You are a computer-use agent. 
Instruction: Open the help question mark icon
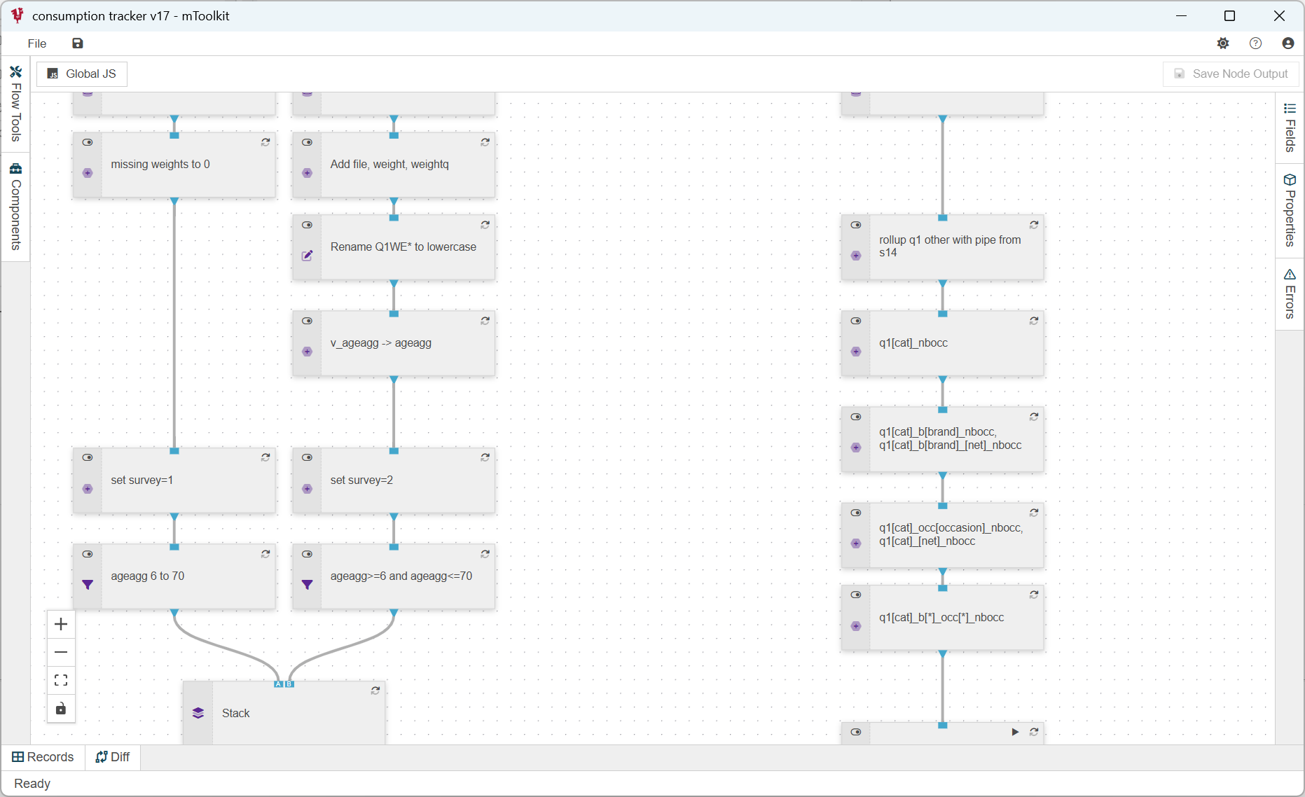point(1255,43)
